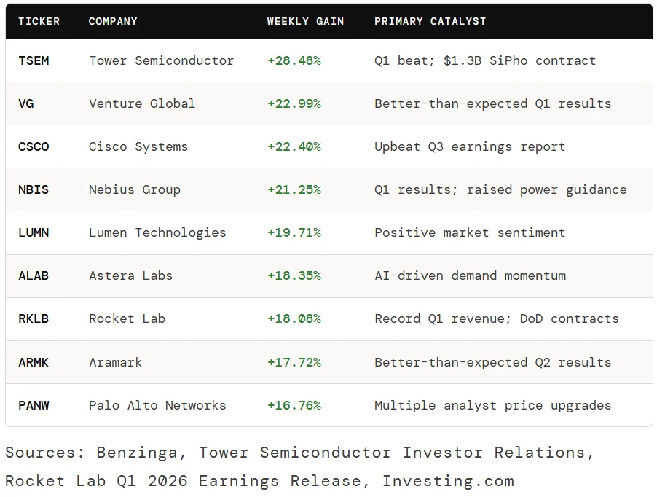This screenshot has height=497, width=657.
Task: Click the PRIMARY CATALYST column header
Action: coord(430,21)
